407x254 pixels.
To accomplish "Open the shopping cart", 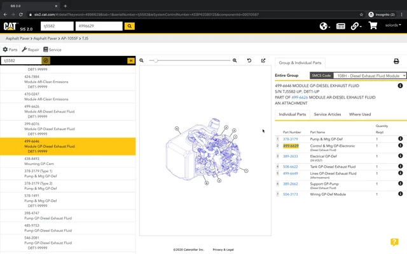I will point(373,26).
